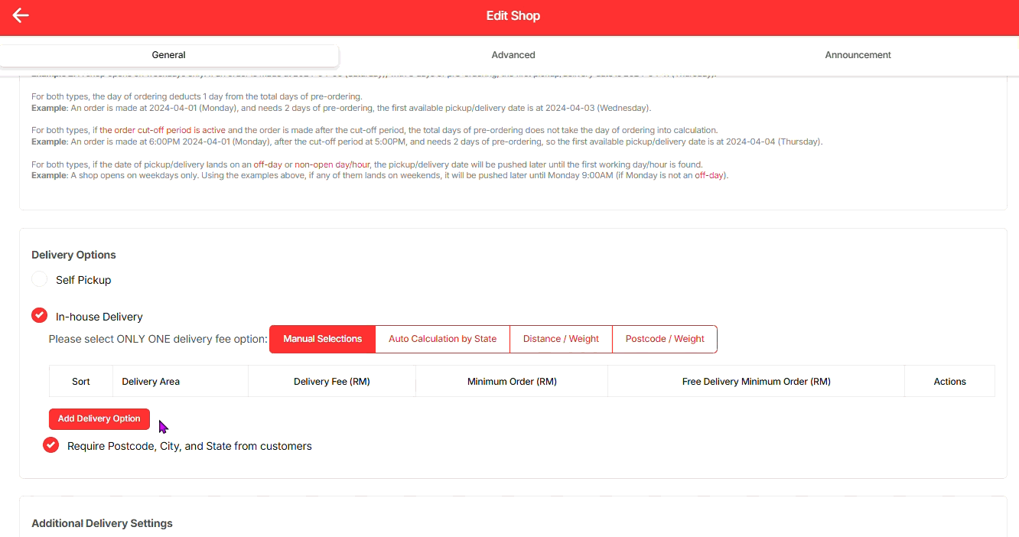Open the Advanced tab
This screenshot has width=1019, height=537.
click(513, 55)
